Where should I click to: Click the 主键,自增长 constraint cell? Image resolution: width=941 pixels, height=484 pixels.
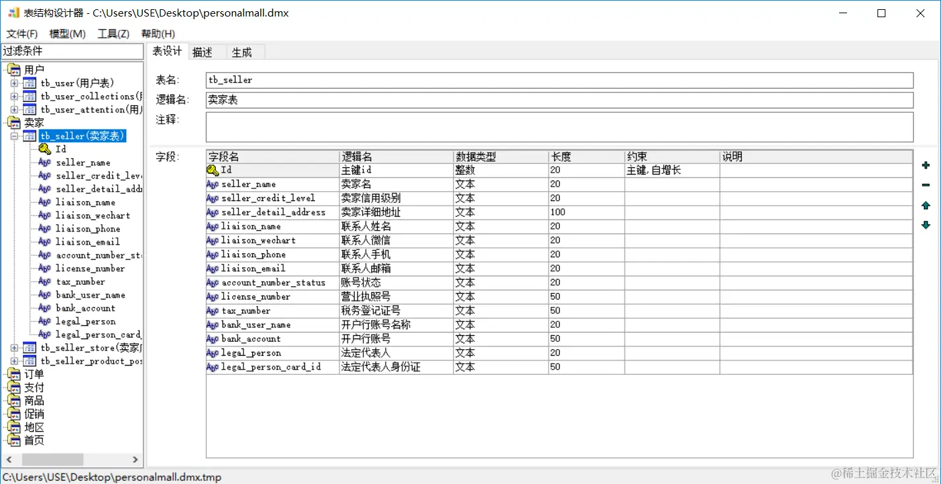(x=672, y=171)
